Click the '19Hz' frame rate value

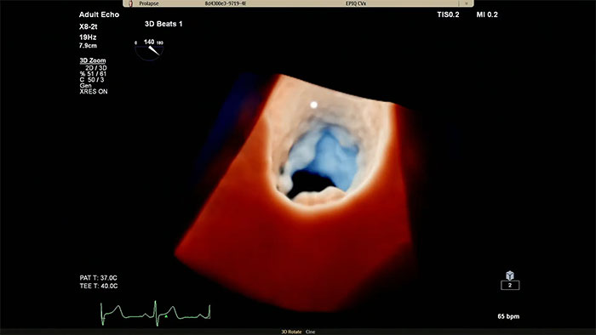pos(88,37)
